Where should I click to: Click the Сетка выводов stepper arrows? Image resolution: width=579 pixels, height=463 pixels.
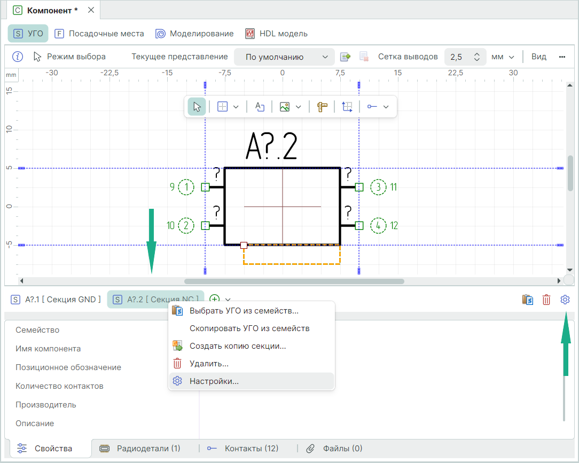click(x=477, y=57)
